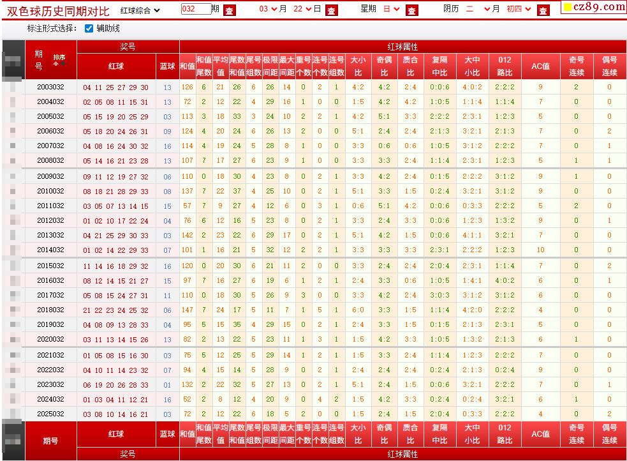Click the AC值 column header at top
This screenshot has height=461, width=627.
[x=540, y=66]
